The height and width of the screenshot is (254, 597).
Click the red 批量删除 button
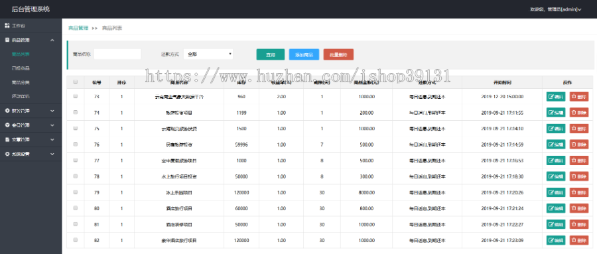tap(338, 54)
